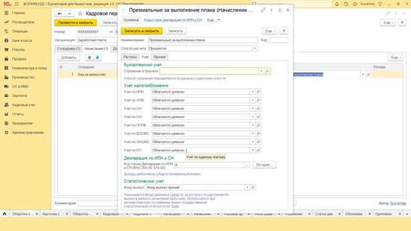
Task: Open selection for Код строки Декларации field
Action: pos(247,165)
